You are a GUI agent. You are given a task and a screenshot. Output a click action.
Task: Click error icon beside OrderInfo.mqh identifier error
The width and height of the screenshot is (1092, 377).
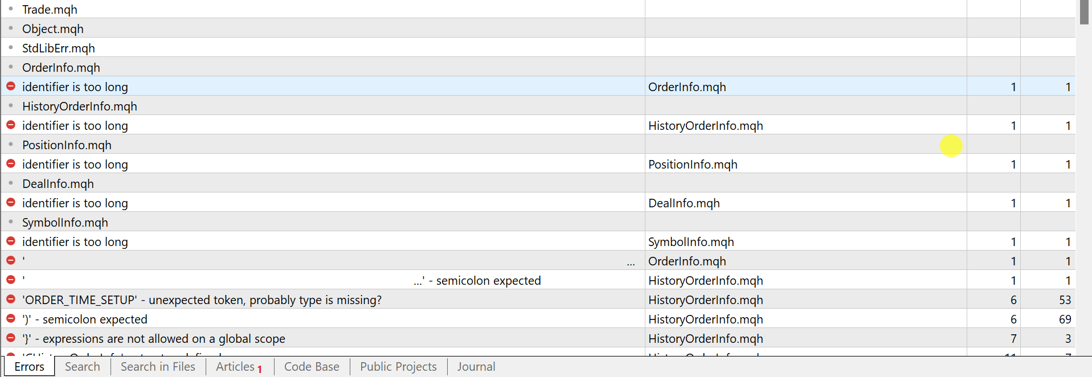(x=11, y=87)
